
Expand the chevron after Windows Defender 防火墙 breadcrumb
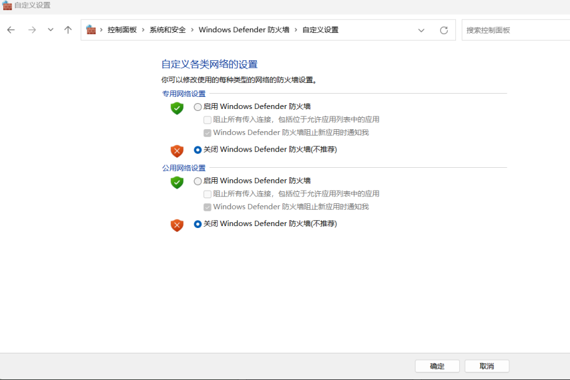point(296,30)
